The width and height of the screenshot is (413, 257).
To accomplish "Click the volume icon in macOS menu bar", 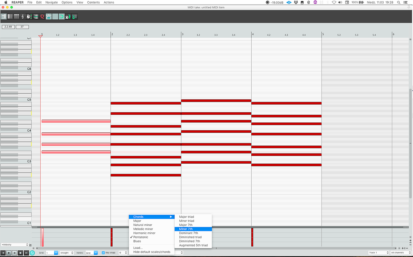I will pyautogui.click(x=340, y=2).
